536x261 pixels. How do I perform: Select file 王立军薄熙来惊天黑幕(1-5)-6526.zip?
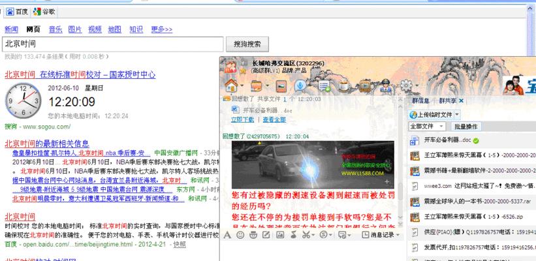click(x=472, y=217)
